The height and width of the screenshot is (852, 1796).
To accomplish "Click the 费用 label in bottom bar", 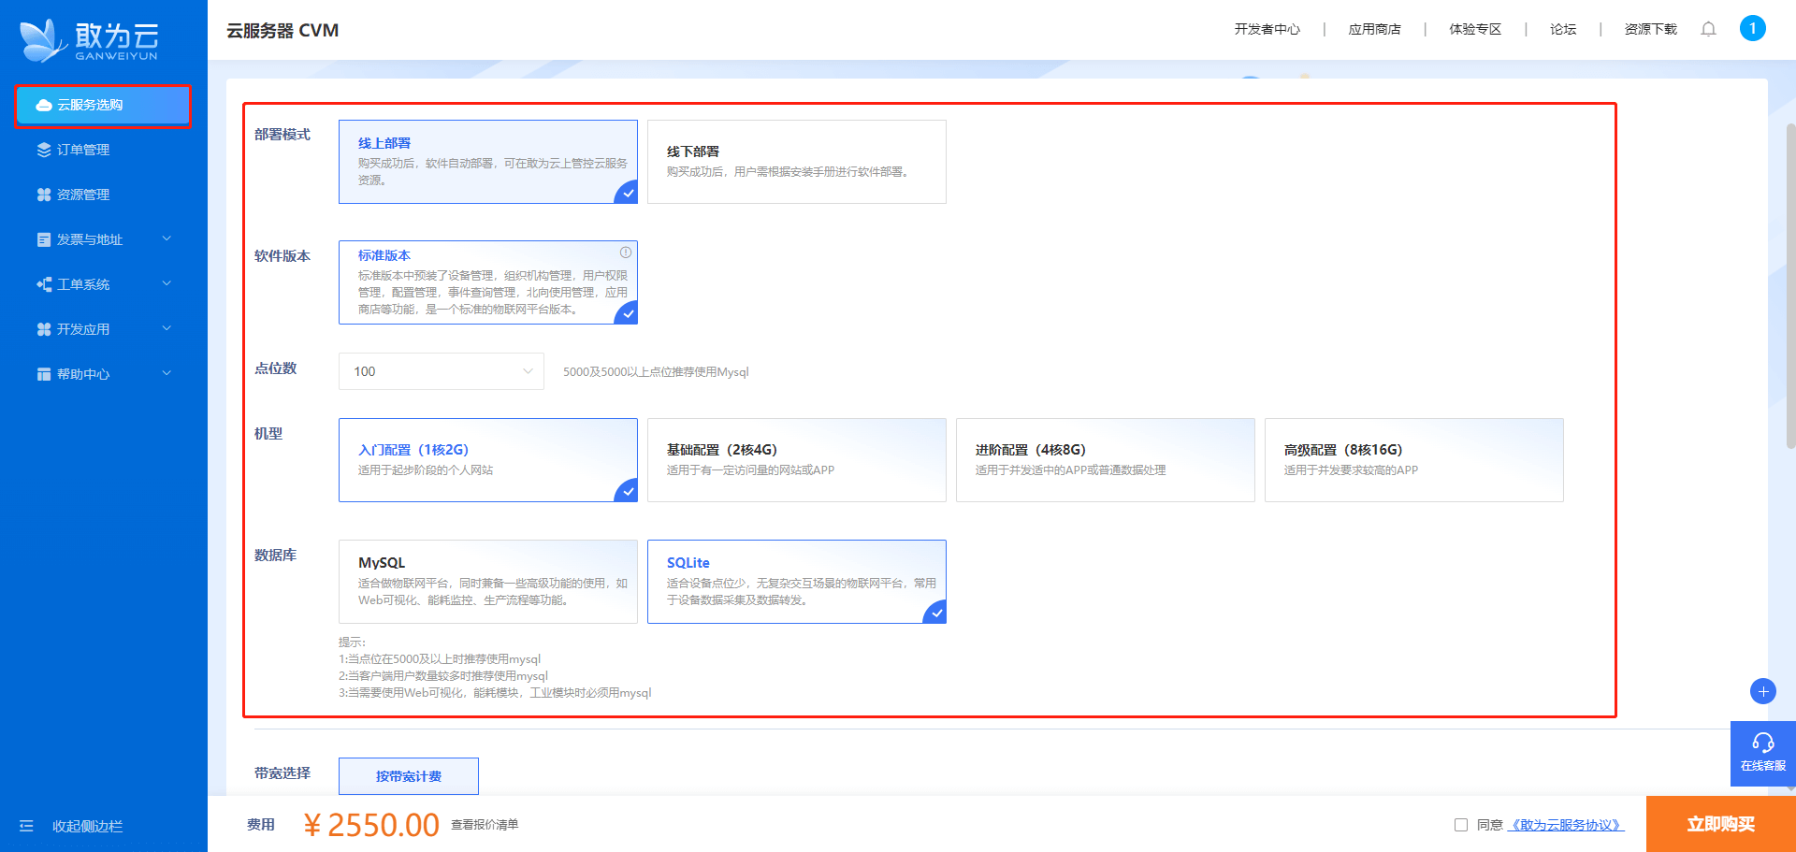I will click(261, 825).
